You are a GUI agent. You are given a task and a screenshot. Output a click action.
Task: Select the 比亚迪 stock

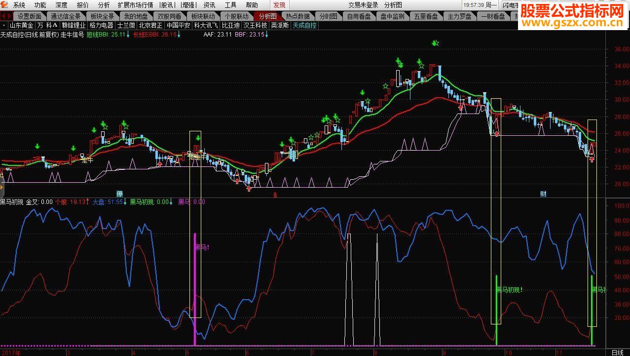tap(230, 25)
